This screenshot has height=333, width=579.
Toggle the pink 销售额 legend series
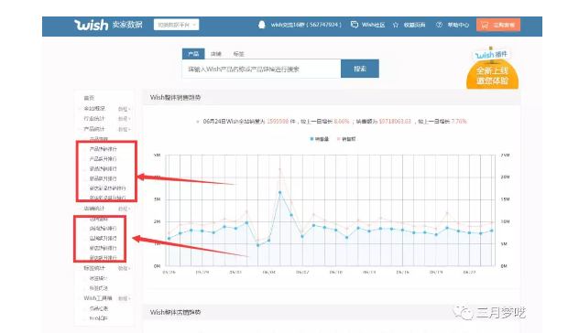tap(346, 139)
